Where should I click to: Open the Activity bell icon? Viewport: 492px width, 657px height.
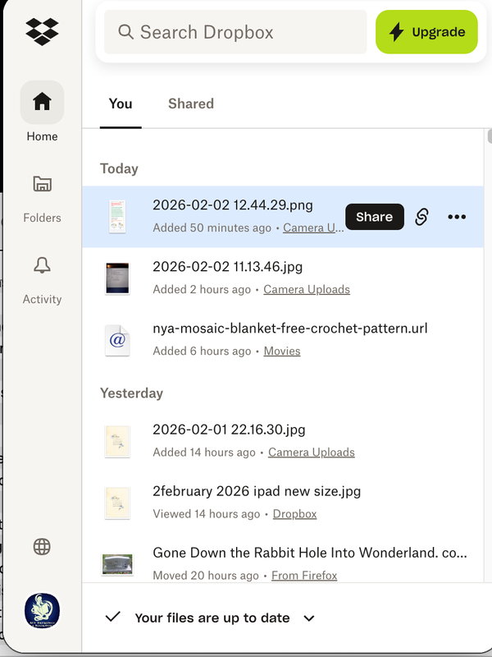click(x=42, y=265)
